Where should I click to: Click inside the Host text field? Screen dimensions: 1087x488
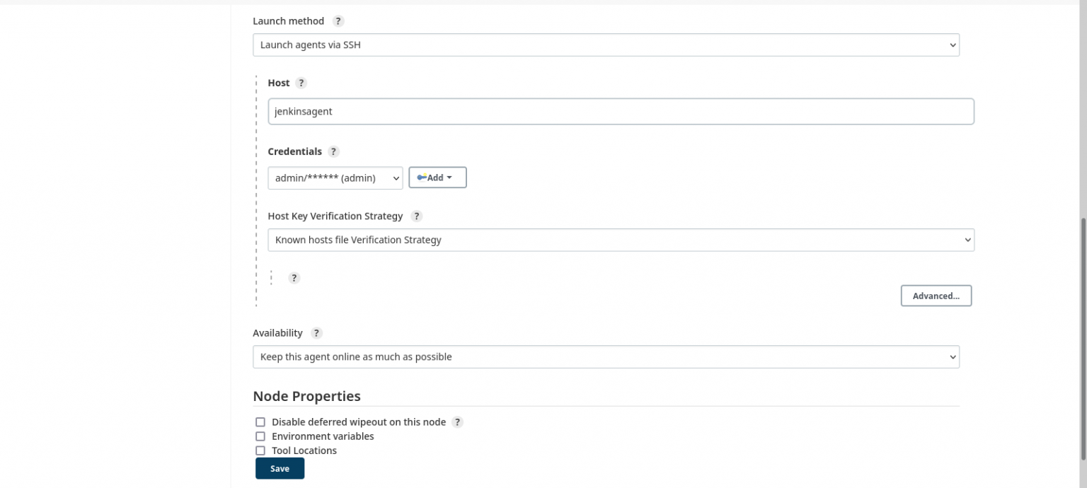(x=620, y=111)
